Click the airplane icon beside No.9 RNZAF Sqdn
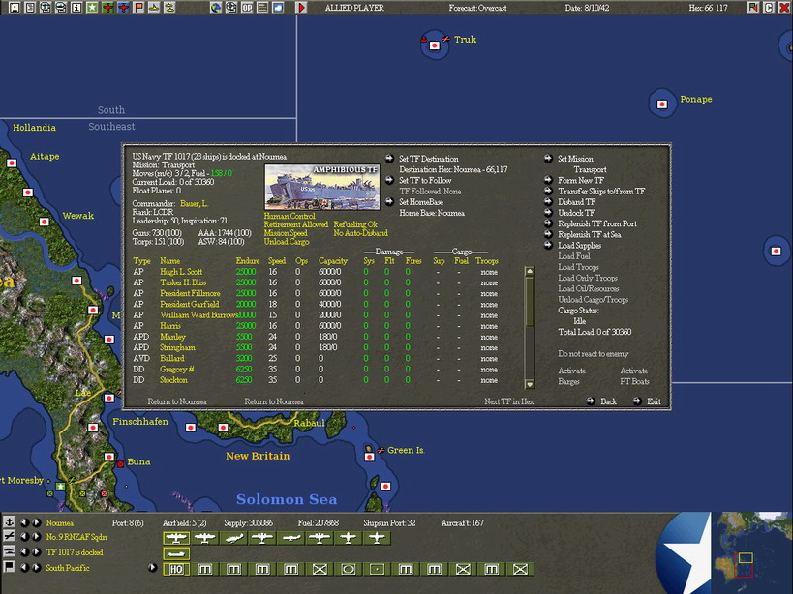 coord(9,536)
